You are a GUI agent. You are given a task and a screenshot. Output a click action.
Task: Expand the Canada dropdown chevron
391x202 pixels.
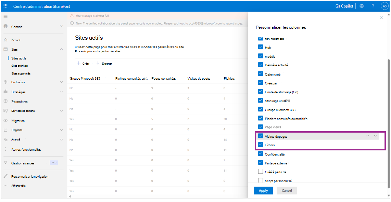[62, 26]
